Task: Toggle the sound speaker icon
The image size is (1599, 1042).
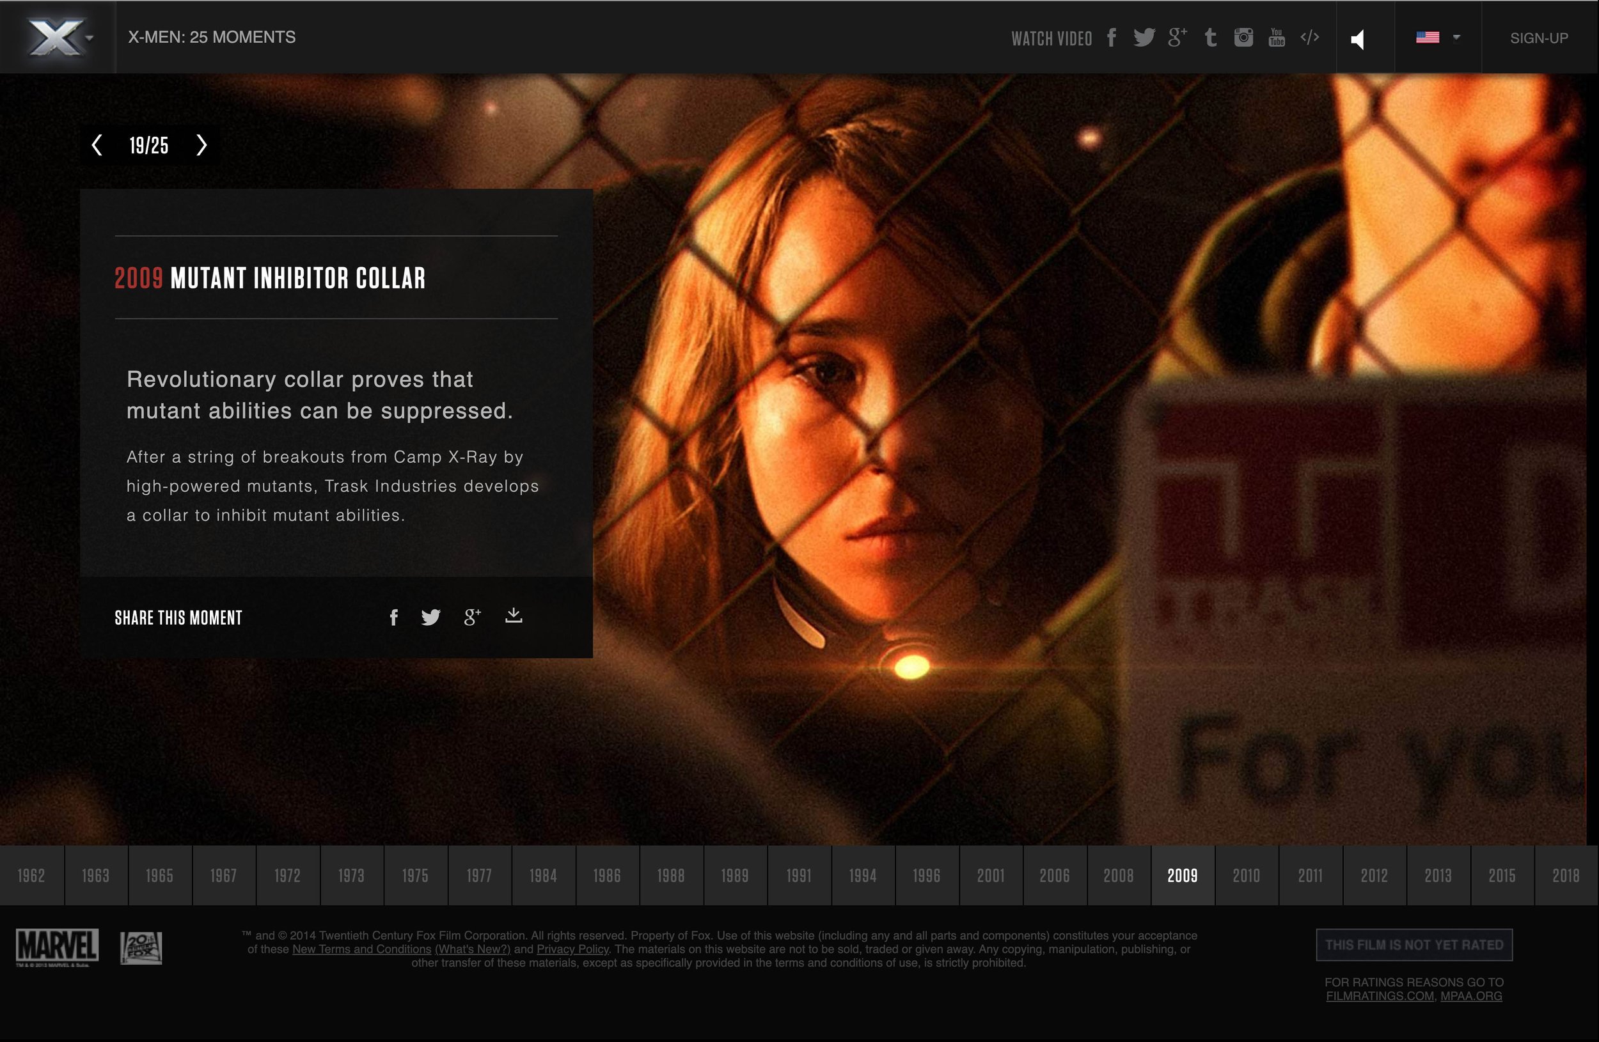Action: click(1359, 39)
